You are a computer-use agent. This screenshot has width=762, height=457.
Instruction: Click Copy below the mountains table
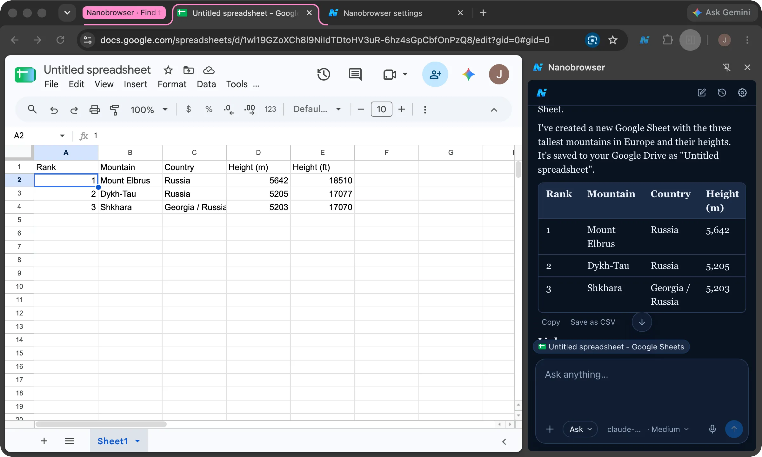(x=551, y=322)
